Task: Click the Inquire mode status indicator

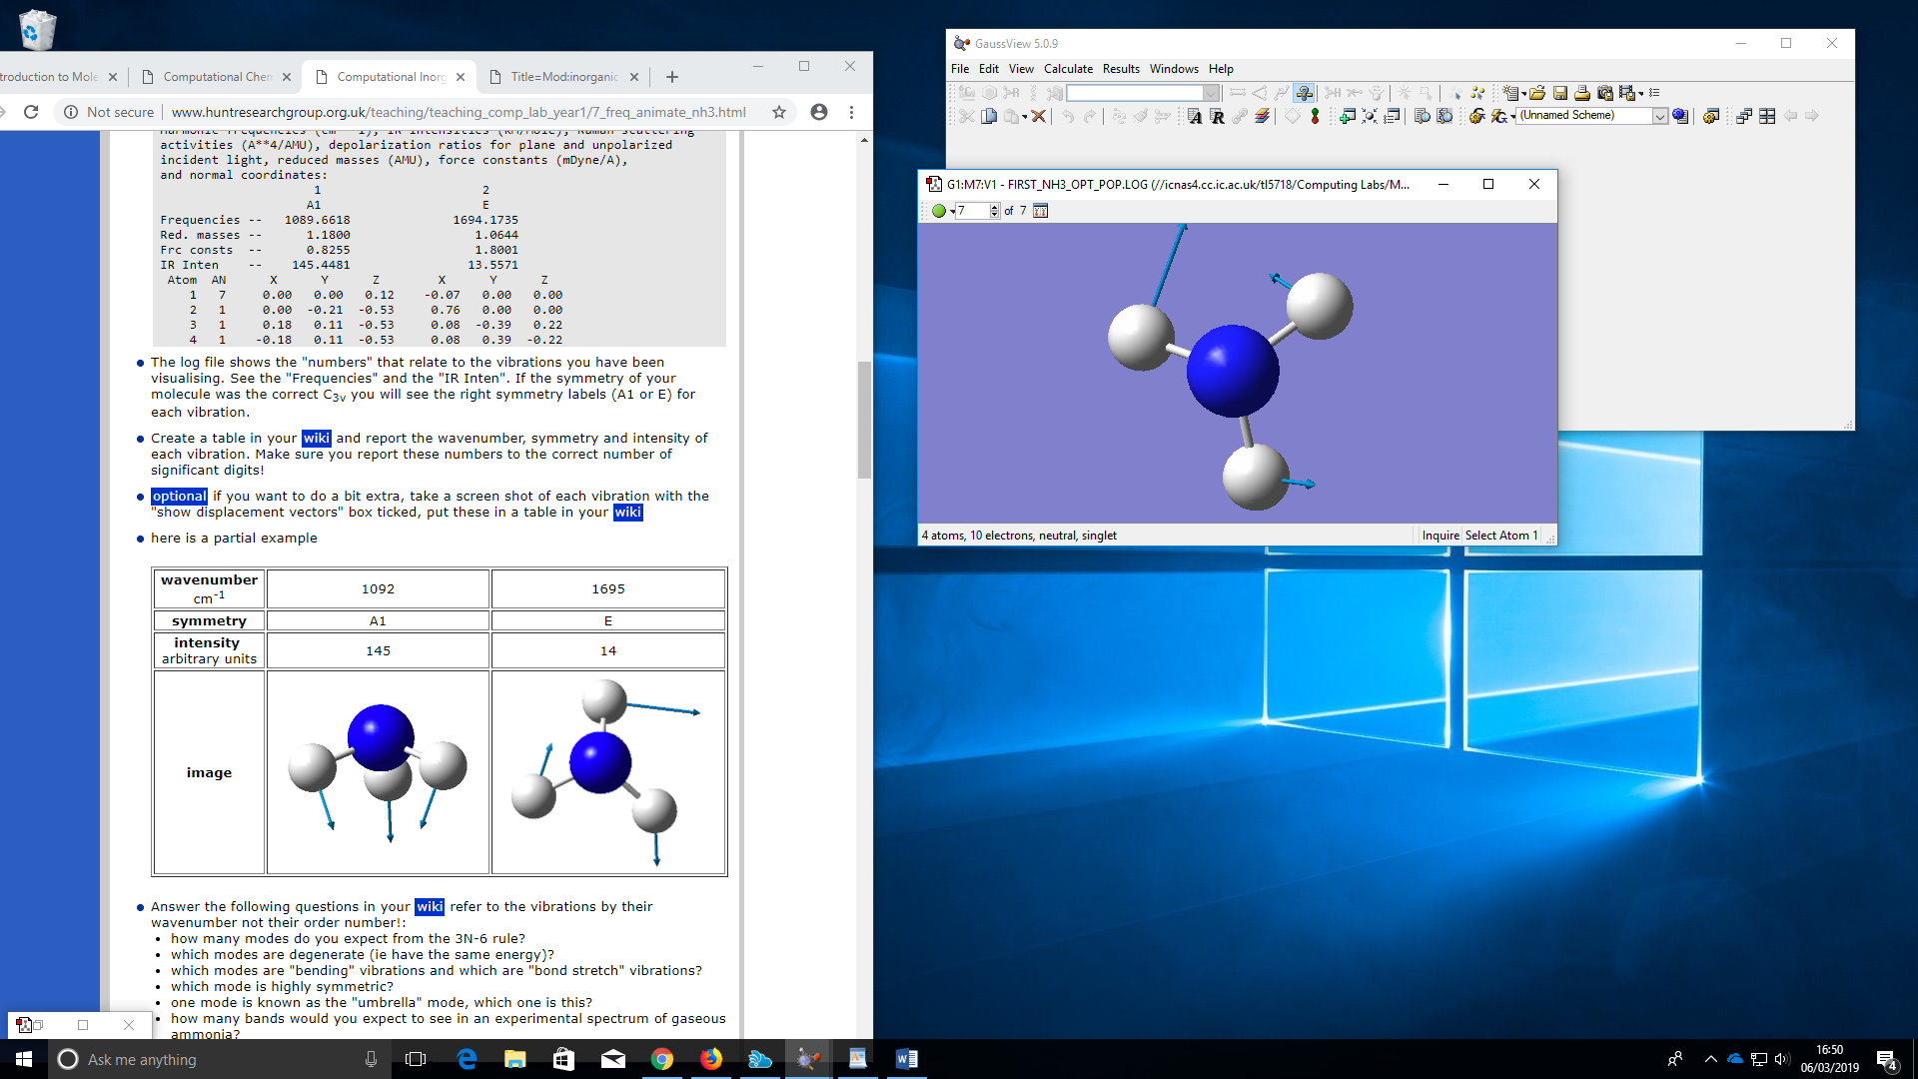Action: pyautogui.click(x=1439, y=536)
